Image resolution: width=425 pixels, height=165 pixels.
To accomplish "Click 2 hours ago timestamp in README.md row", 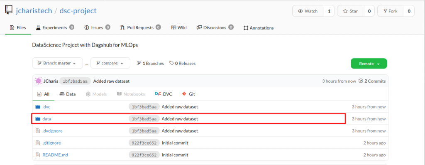I will (x=375, y=155).
